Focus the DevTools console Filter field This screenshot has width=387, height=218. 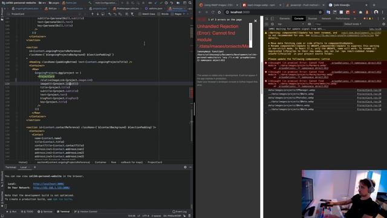[328, 24]
